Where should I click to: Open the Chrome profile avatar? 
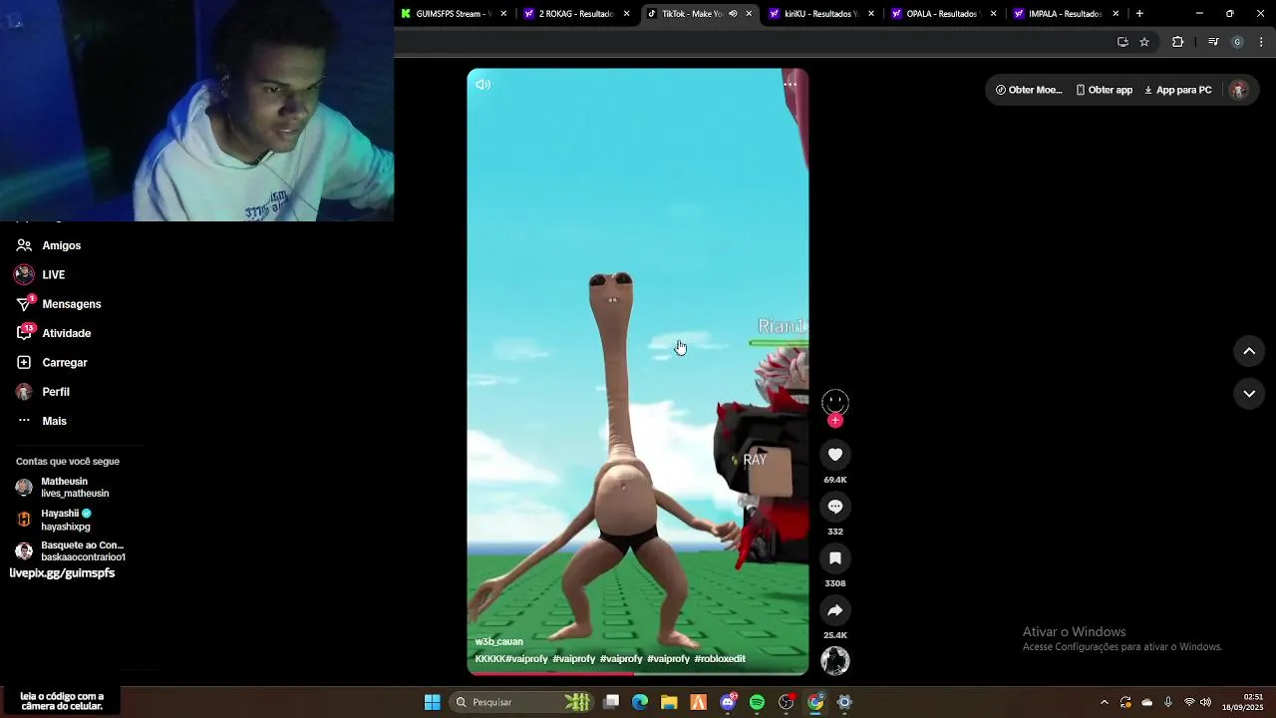[1237, 42]
